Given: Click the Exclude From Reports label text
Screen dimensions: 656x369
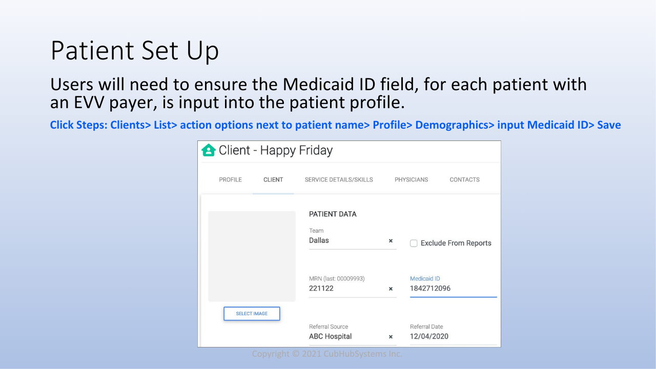Looking at the screenshot, I should (x=456, y=243).
